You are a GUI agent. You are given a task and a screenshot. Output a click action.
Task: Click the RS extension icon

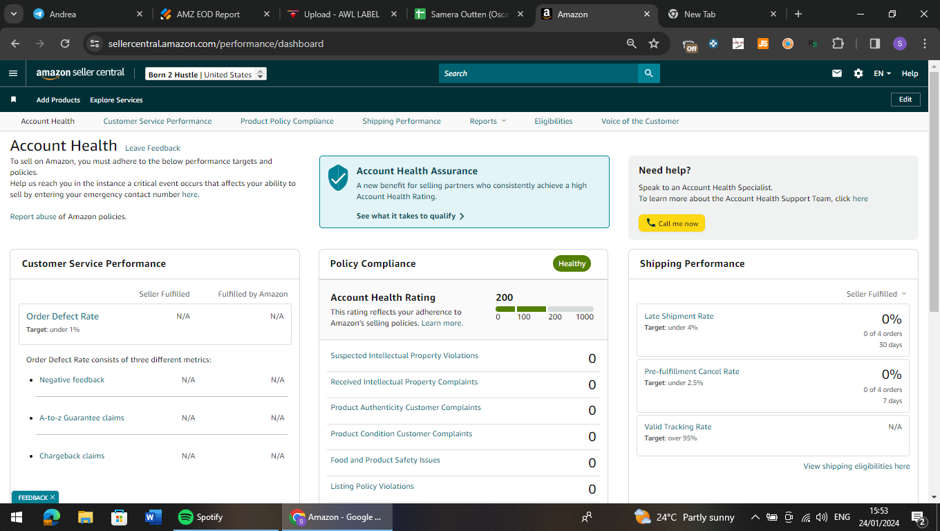pos(813,44)
